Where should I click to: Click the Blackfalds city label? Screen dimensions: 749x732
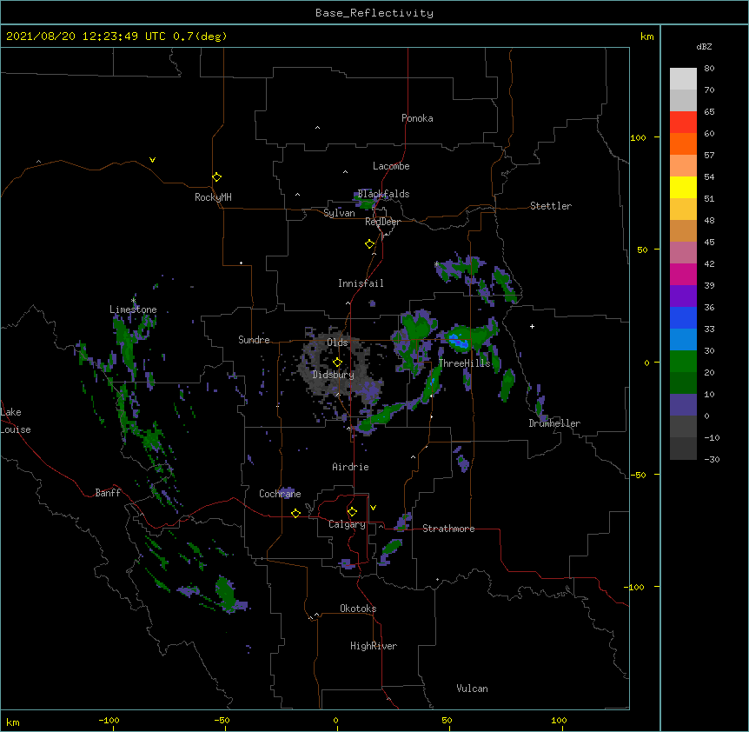click(x=383, y=194)
